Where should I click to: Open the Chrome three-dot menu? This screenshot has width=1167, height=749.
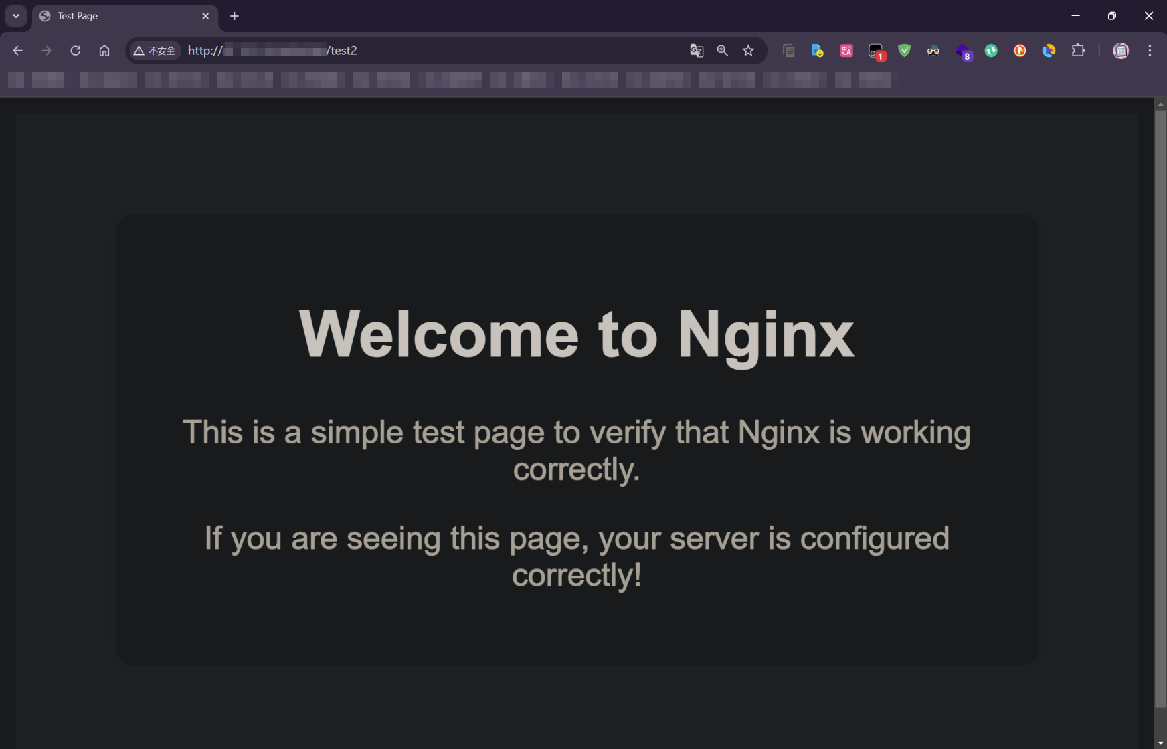pyautogui.click(x=1150, y=51)
